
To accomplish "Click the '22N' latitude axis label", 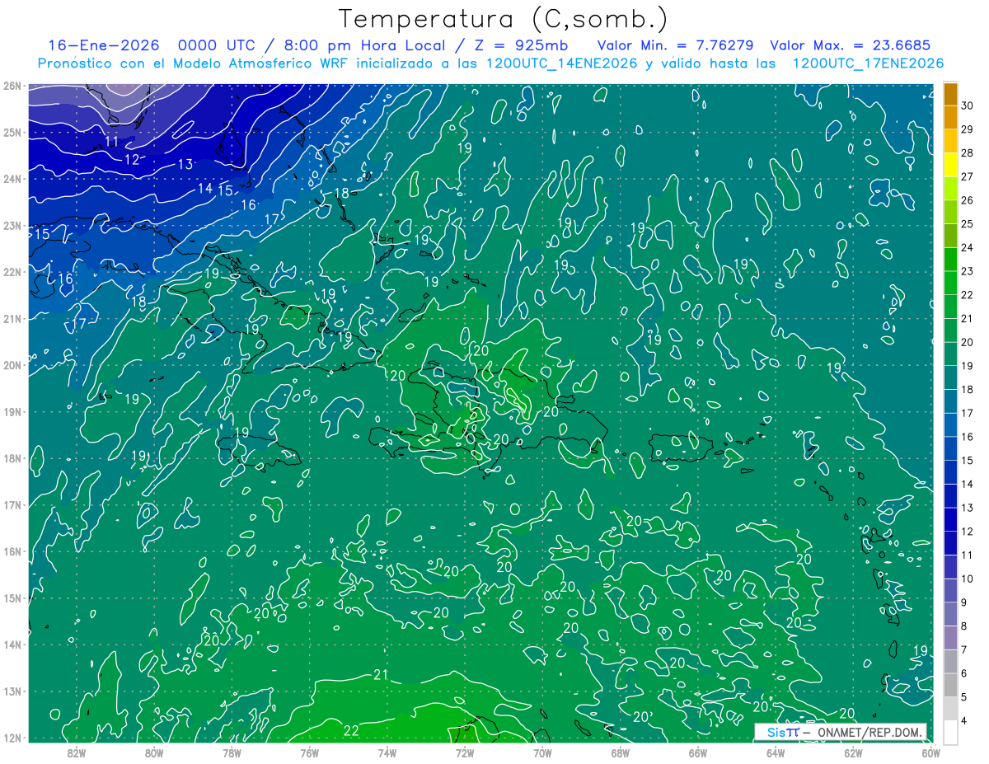I will 12,272.
